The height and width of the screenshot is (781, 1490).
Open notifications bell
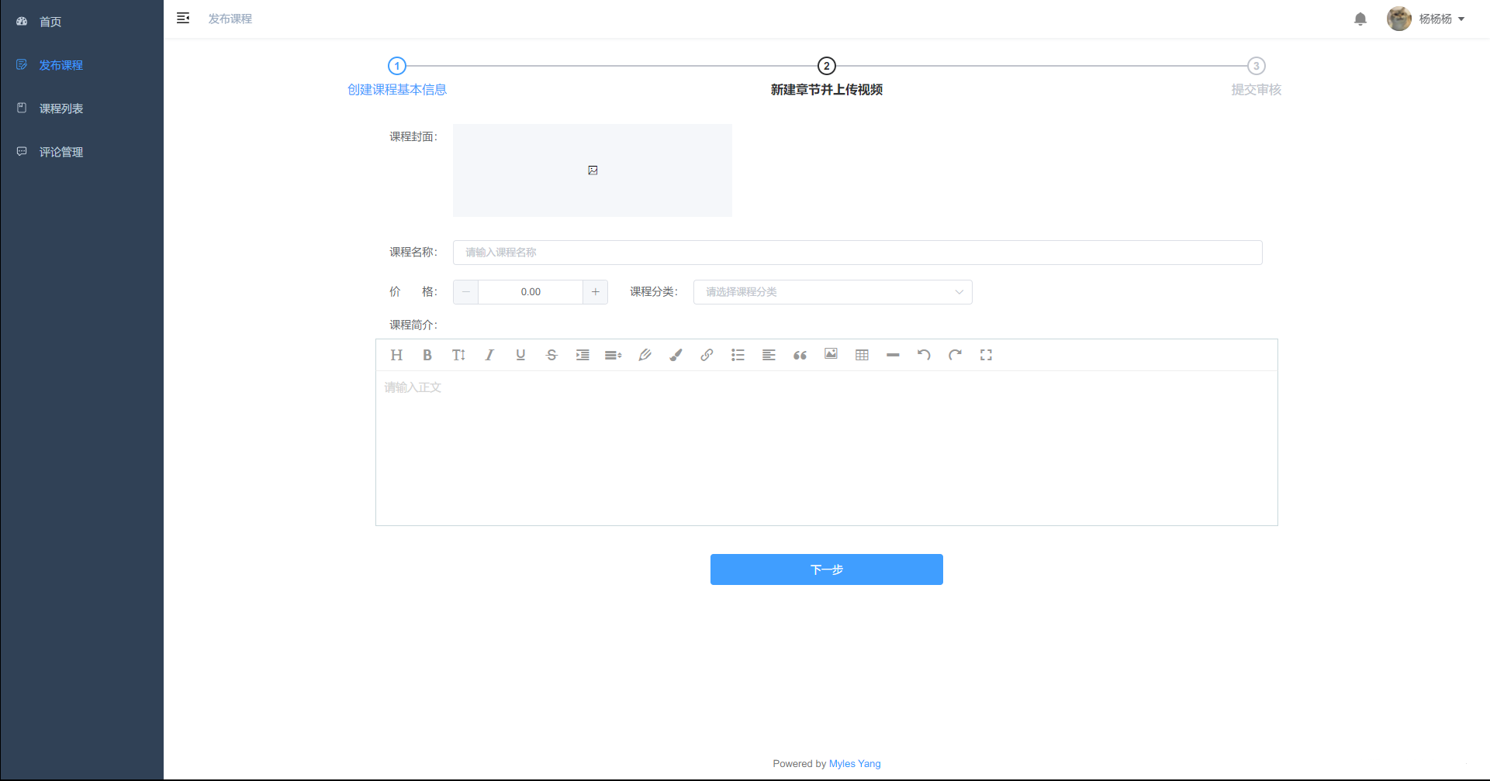(1360, 19)
